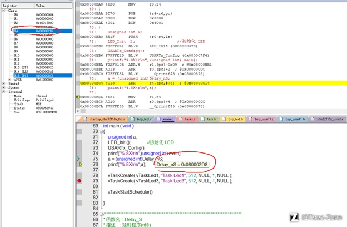Click the blue caller arrow at line 75
The height and width of the screenshot is (227, 347).
(x=78, y=159)
